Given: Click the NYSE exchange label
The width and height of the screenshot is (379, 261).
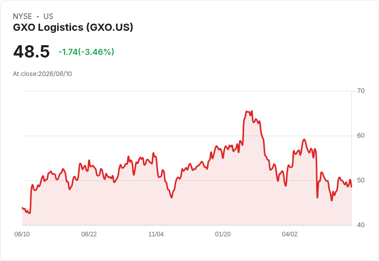Looking at the screenshot, I should pyautogui.click(x=23, y=16).
